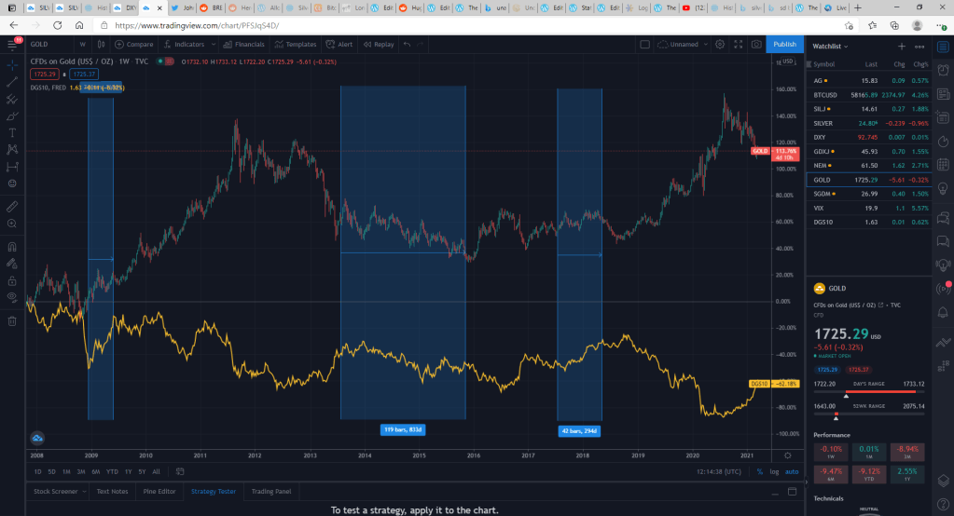Open the Unnamed layout dropdown

coord(683,44)
